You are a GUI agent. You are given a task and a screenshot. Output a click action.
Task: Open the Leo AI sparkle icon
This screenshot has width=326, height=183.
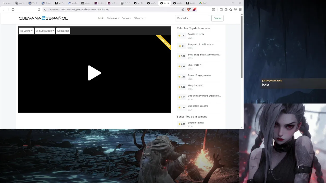pos(231,10)
